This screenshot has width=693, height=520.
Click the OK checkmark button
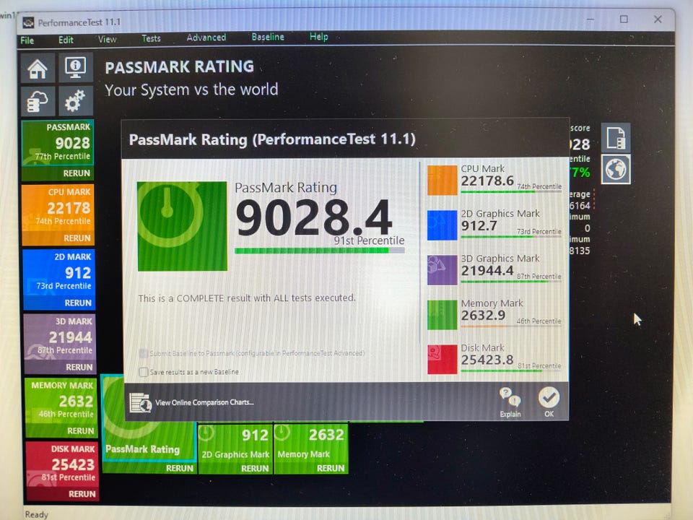[x=549, y=397]
